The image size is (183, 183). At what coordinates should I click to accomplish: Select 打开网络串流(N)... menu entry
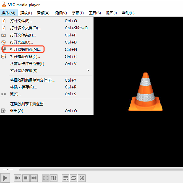47,49
